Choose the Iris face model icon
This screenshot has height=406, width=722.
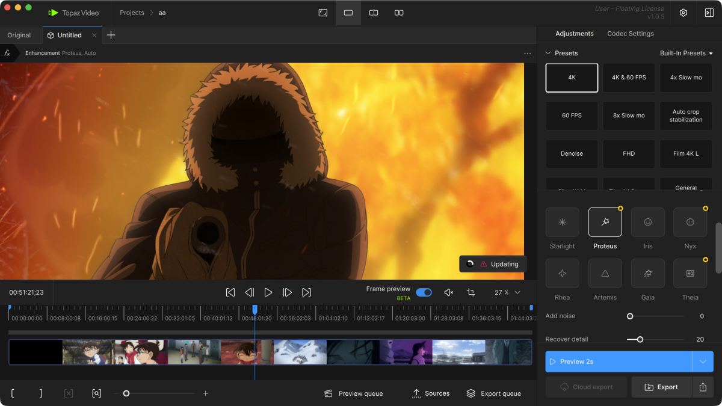647,223
